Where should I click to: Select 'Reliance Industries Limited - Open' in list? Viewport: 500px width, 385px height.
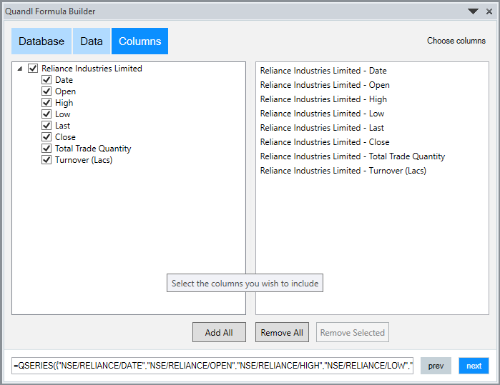[x=325, y=85]
